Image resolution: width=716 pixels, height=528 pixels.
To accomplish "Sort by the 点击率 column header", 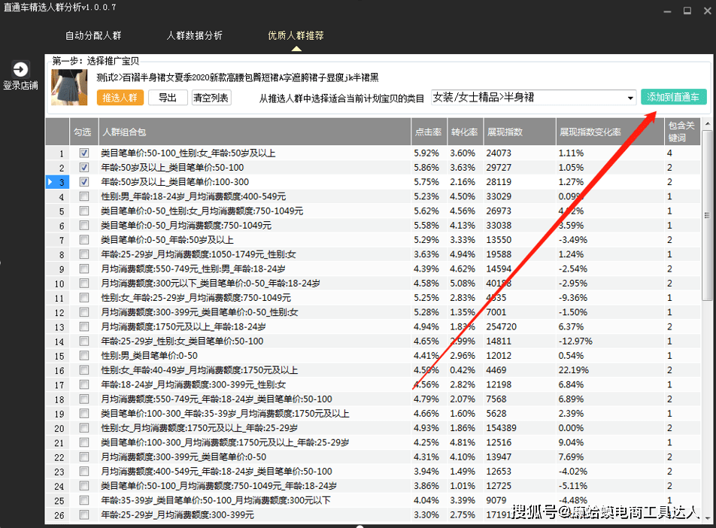I will (x=429, y=132).
